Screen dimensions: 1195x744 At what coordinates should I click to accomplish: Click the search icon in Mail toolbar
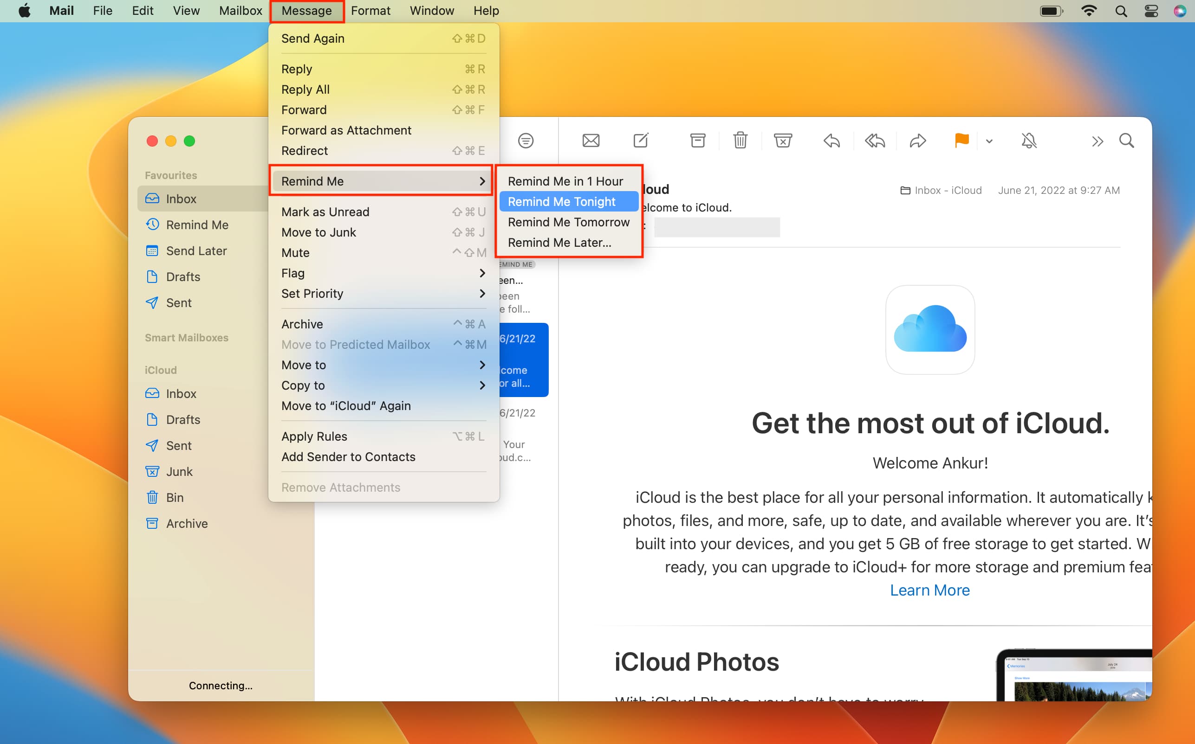(1126, 141)
